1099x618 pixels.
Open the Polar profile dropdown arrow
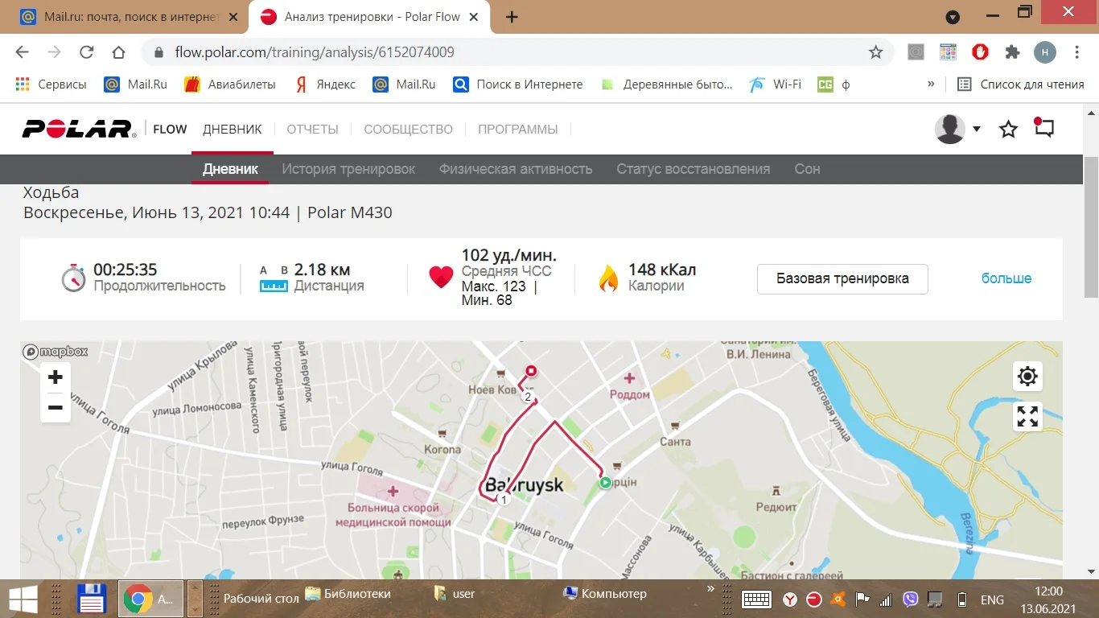coord(977,129)
